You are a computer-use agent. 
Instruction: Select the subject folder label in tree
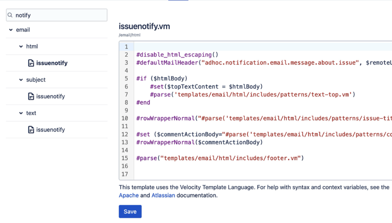pyautogui.click(x=36, y=80)
